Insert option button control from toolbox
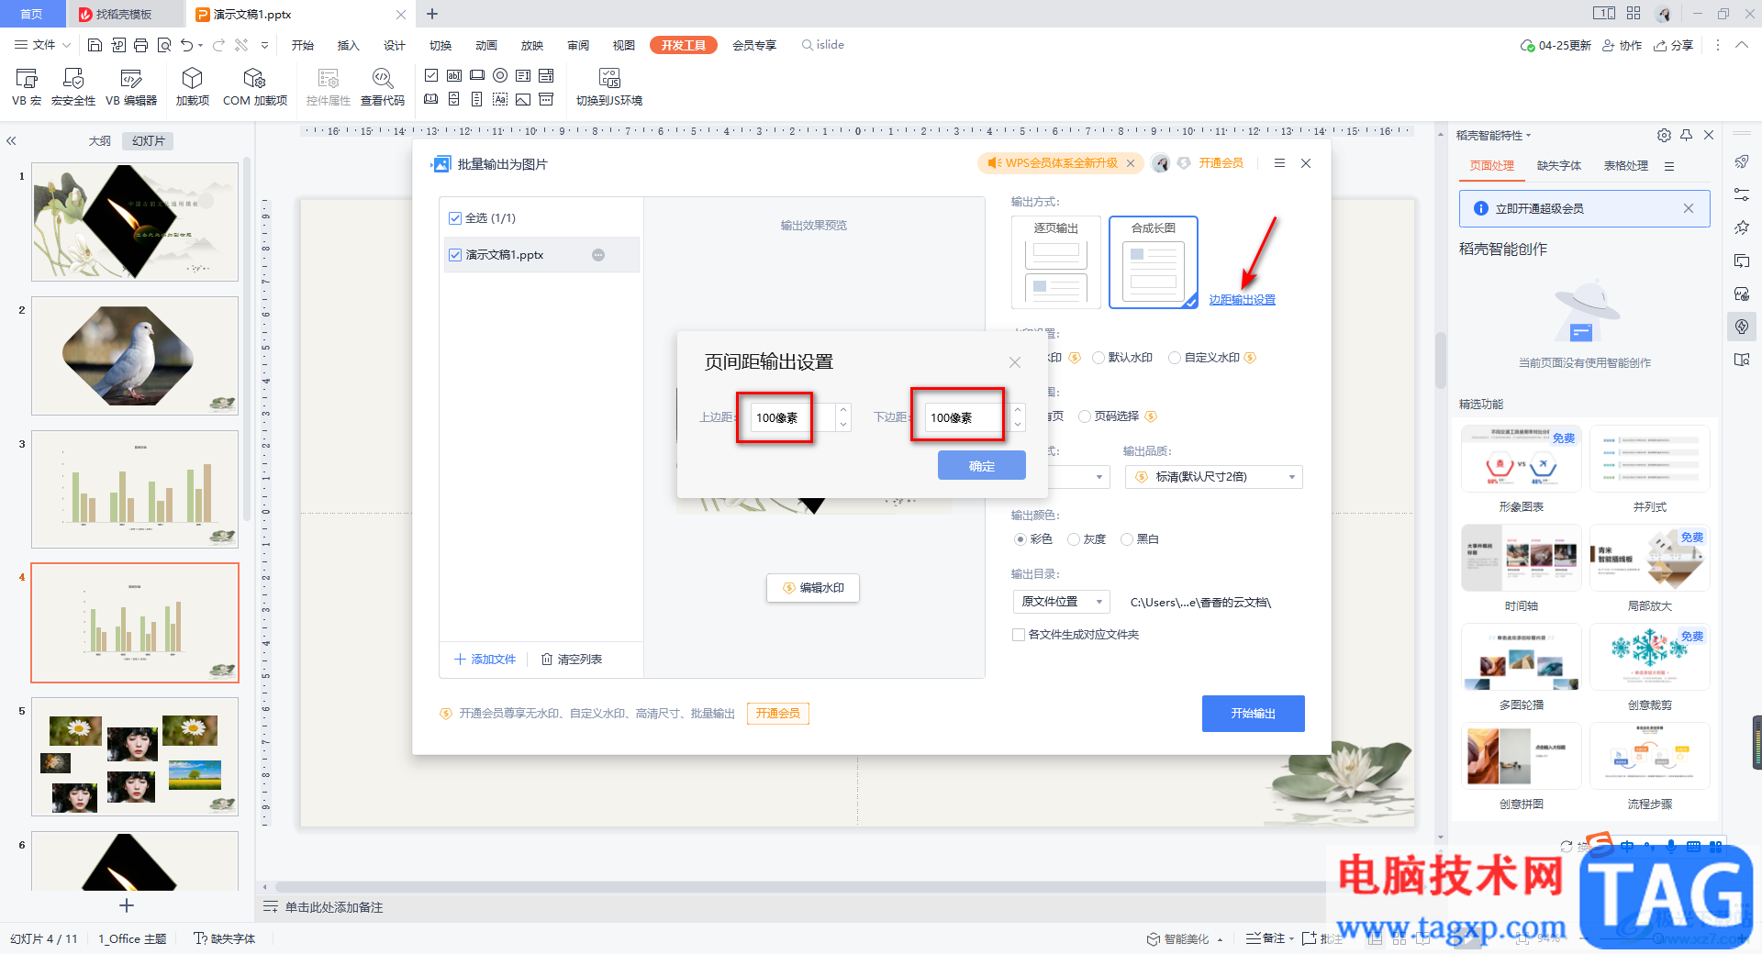Screen dimensions: 1762x954 click(500, 75)
